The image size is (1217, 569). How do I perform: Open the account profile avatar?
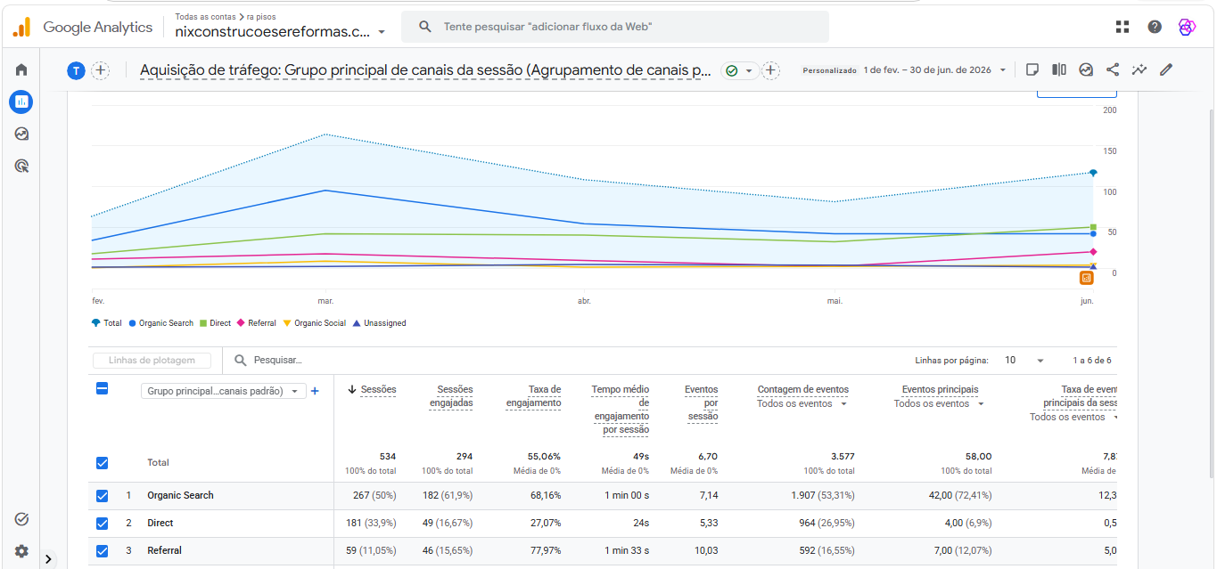click(1187, 27)
